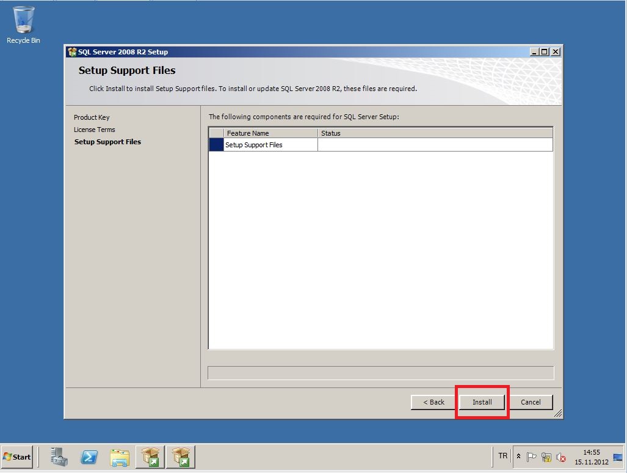This screenshot has height=473, width=627.
Task: Click the network tray icon
Action: pyautogui.click(x=546, y=457)
